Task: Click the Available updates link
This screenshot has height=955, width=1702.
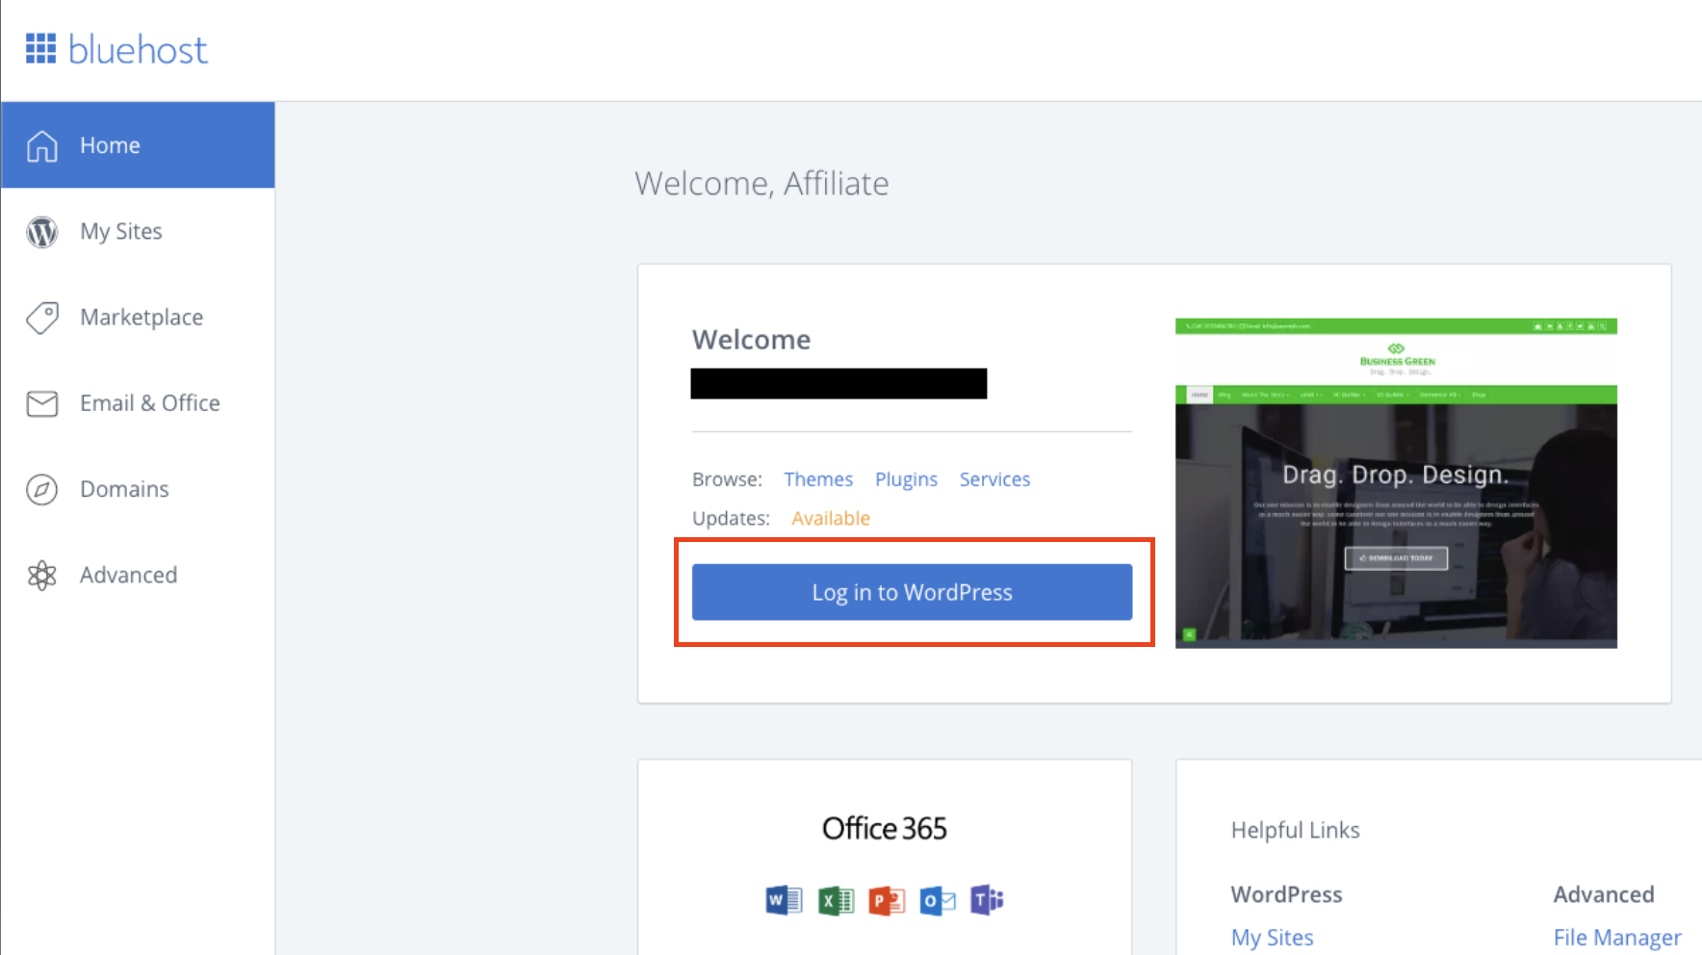Action: (831, 518)
